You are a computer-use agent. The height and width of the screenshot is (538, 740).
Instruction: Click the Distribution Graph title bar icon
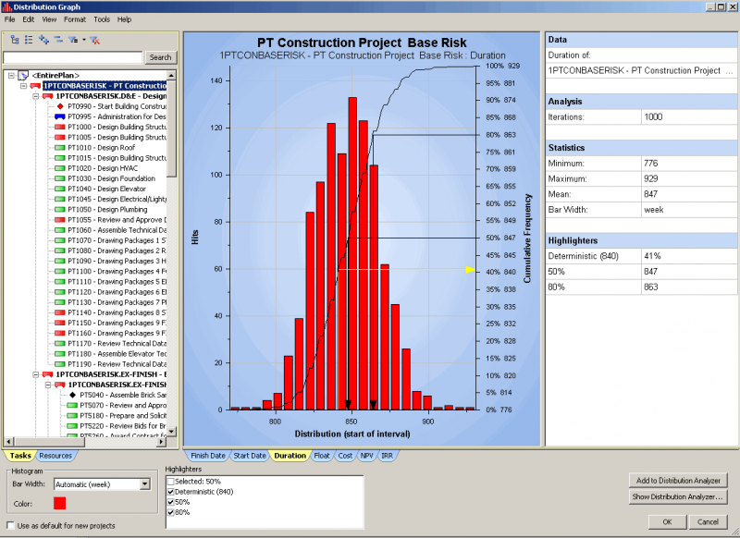6,7
